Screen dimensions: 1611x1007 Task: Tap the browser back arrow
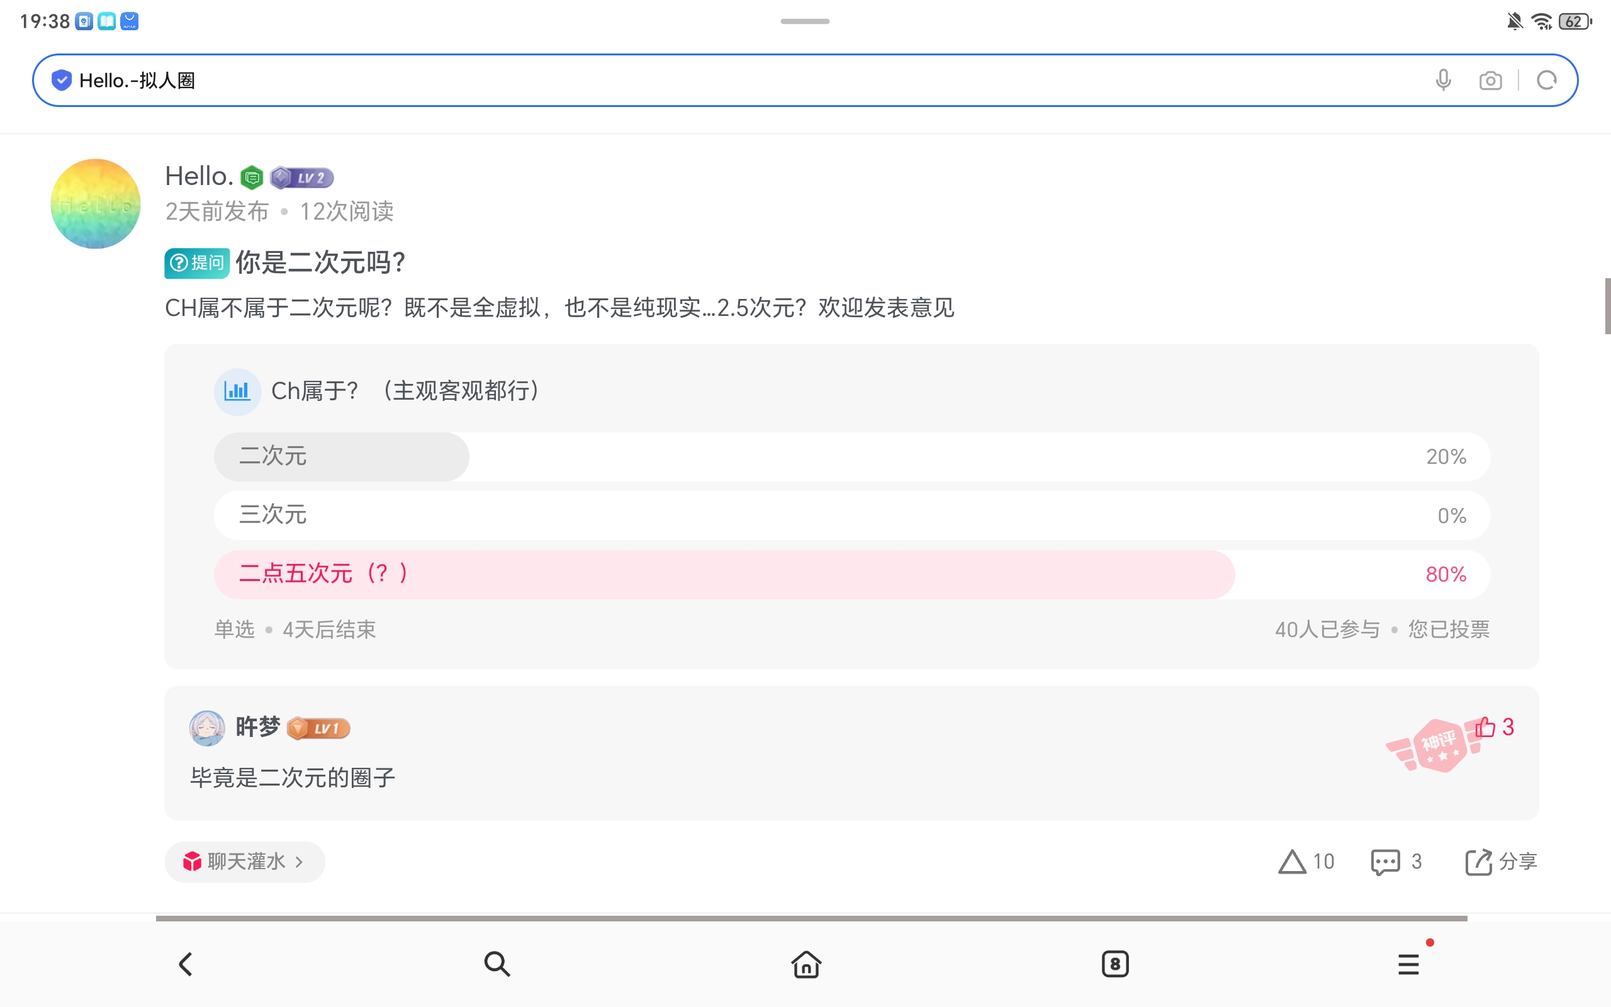(x=186, y=964)
